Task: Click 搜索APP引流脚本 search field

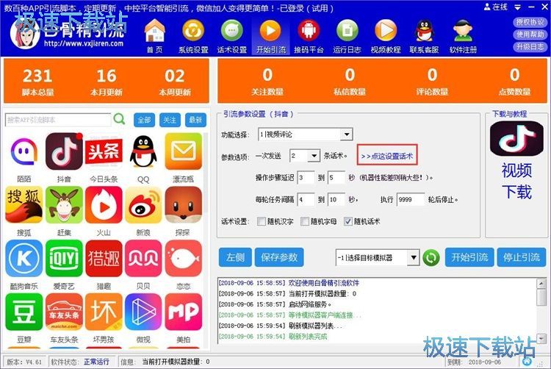Action: click(x=58, y=120)
